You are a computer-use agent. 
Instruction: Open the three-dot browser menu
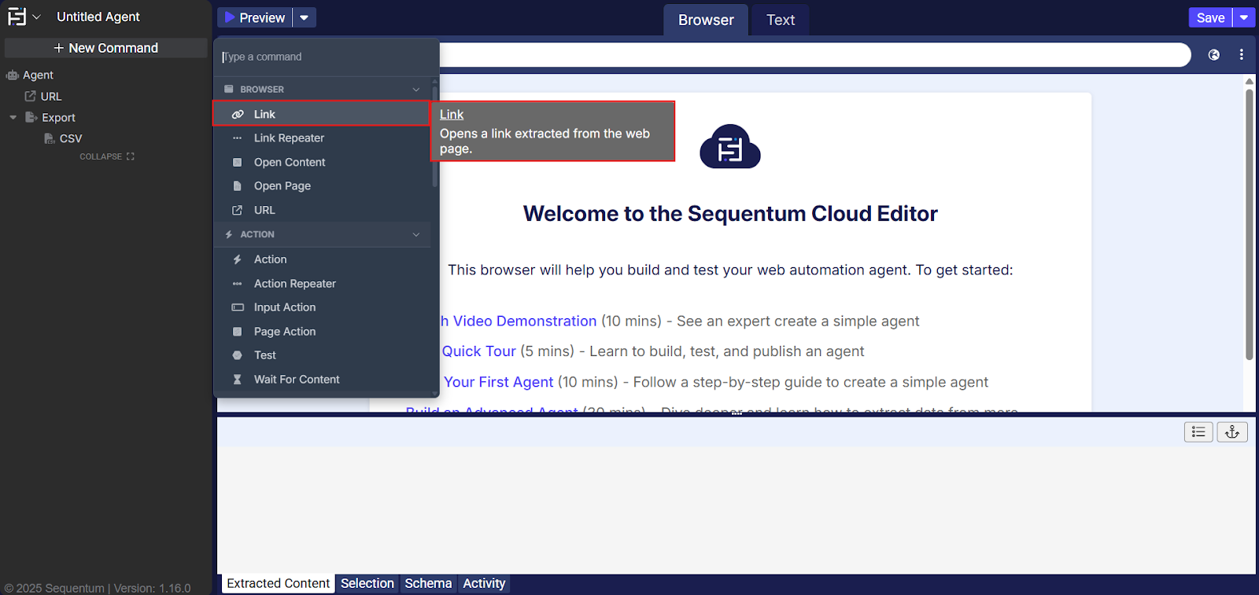pos(1242,55)
